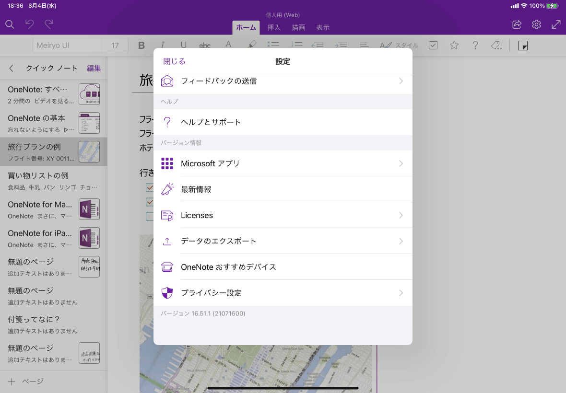Expand プライバシー設定 chevron
This screenshot has height=393, width=566.
401,293
